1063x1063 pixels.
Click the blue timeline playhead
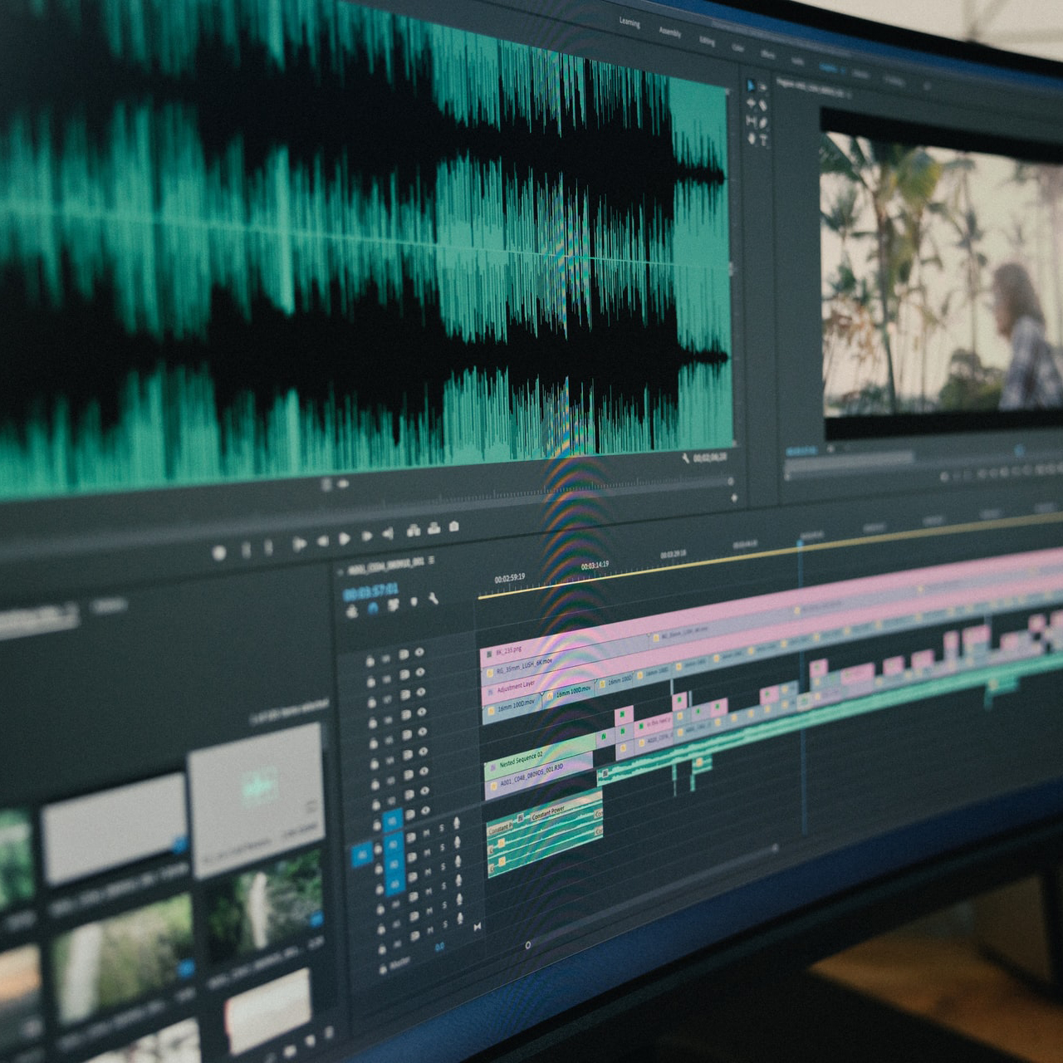tap(801, 543)
